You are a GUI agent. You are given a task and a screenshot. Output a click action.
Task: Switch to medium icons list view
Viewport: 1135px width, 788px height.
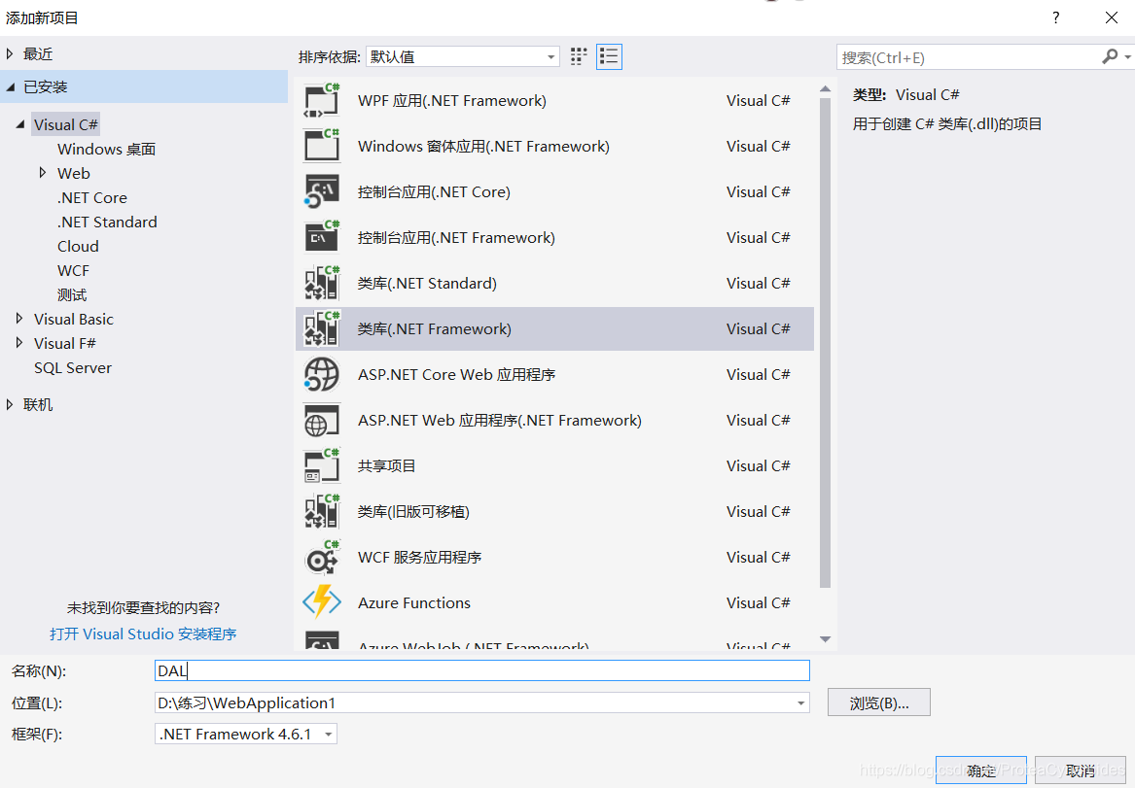(x=609, y=56)
